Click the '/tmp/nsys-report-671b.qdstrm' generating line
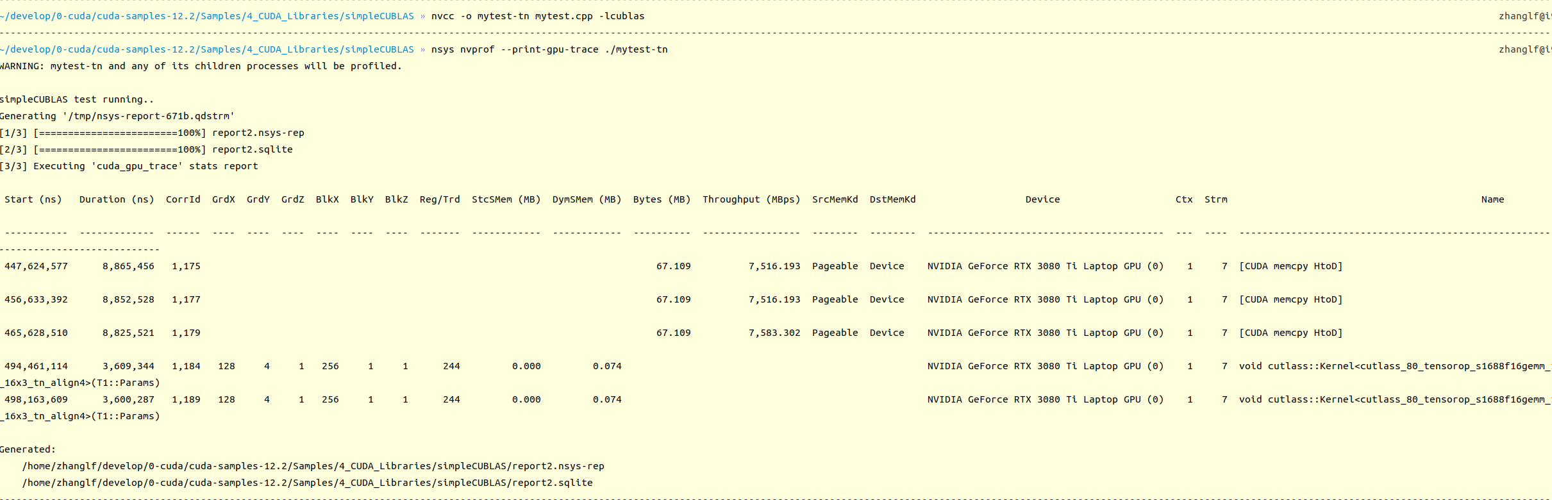This screenshot has height=500, width=1552. pyautogui.click(x=117, y=116)
